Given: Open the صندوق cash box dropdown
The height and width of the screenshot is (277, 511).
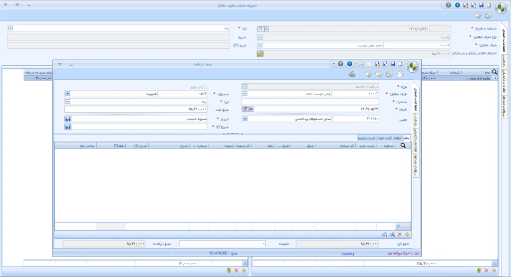Looking at the screenshot, I should click(x=68, y=94).
